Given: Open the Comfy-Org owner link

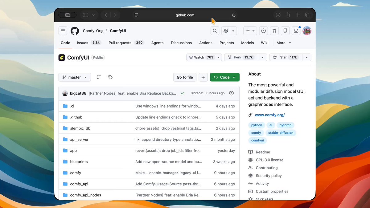Looking at the screenshot, I should pyautogui.click(x=92, y=31).
